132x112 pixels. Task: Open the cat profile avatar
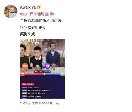tap(11, 12)
